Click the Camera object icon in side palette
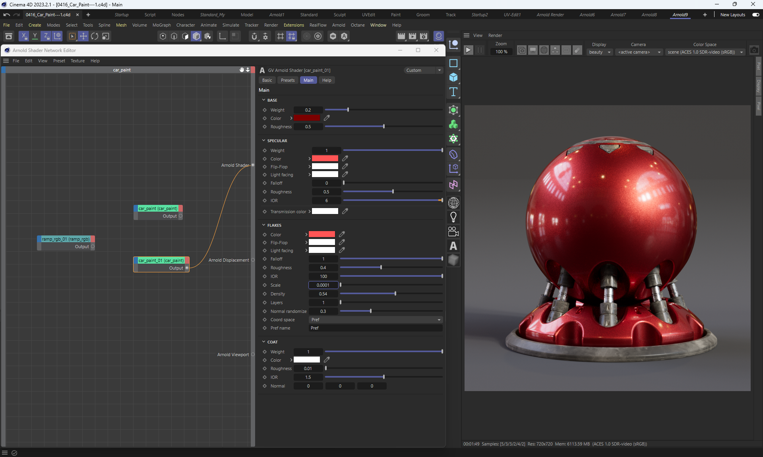Viewport: 763px width, 457px height. point(453,231)
